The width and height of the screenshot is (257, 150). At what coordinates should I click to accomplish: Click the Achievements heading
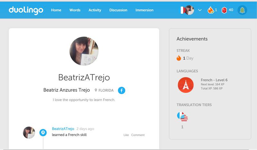tap(192, 39)
